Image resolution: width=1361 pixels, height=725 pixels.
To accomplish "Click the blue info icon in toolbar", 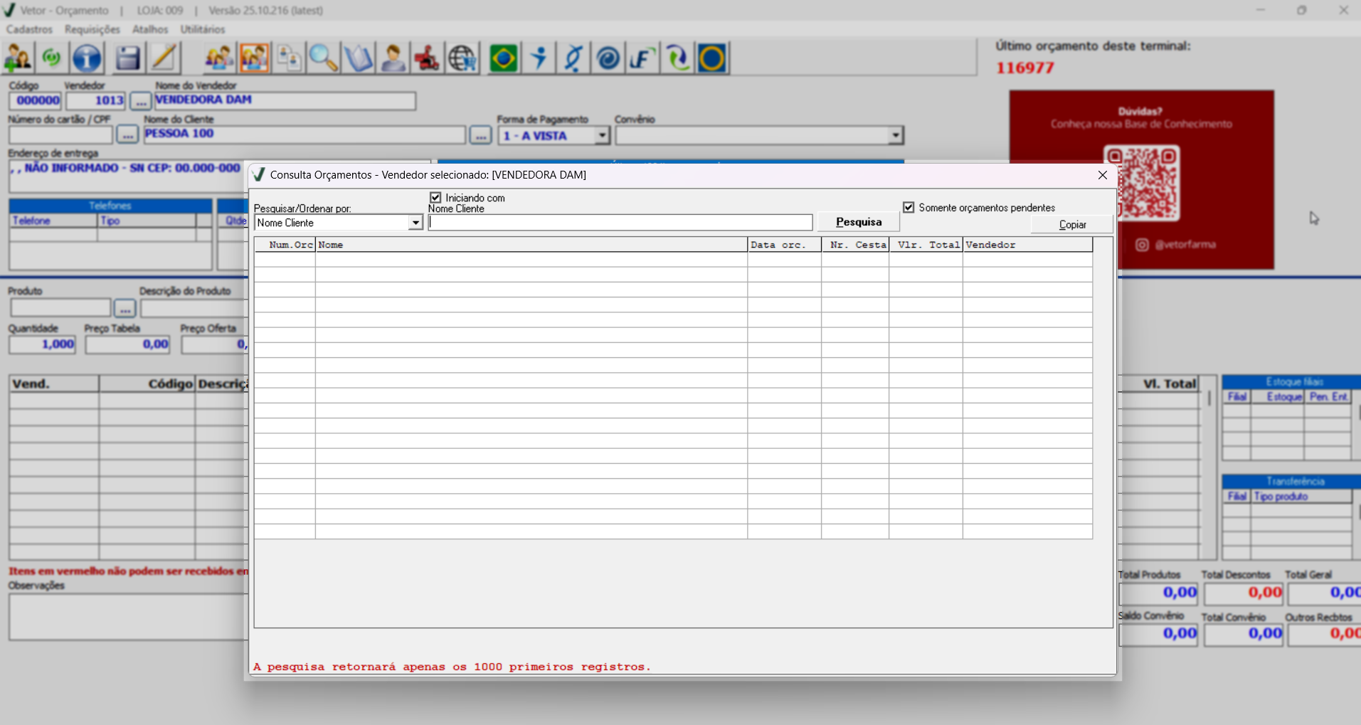I will (87, 58).
